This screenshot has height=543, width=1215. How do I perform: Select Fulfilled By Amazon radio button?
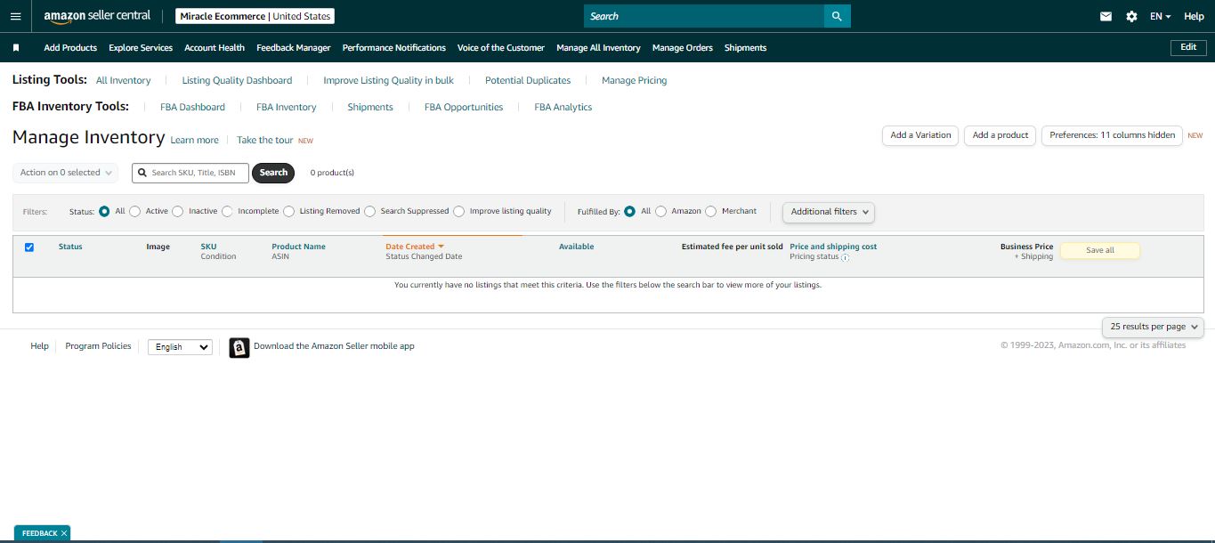tap(660, 212)
